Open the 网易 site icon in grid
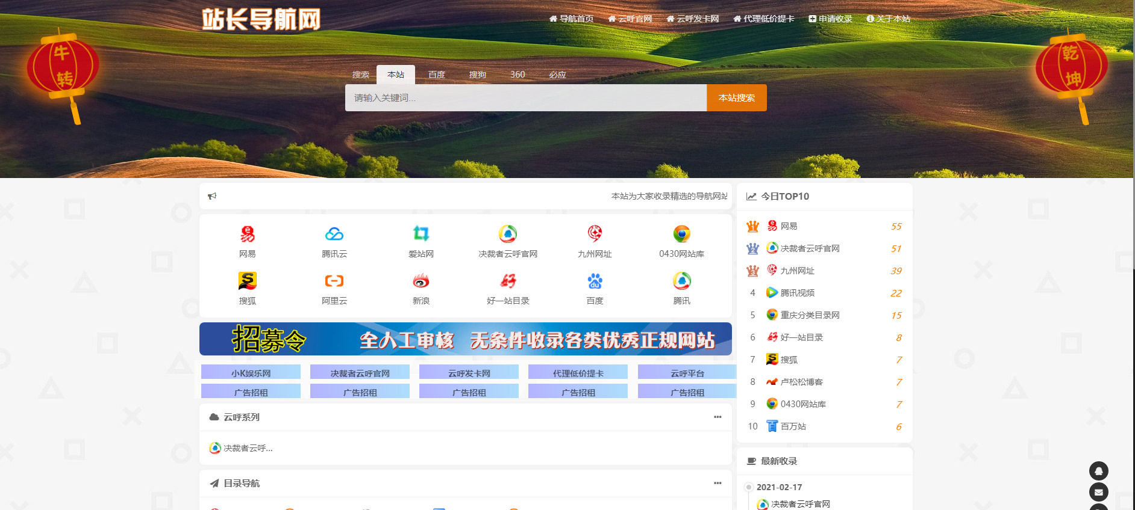 point(247,234)
